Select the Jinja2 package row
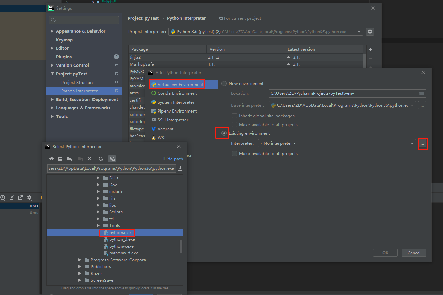 pyautogui.click(x=245, y=57)
